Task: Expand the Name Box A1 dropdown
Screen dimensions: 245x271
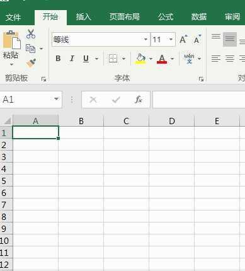Action: tap(56, 99)
